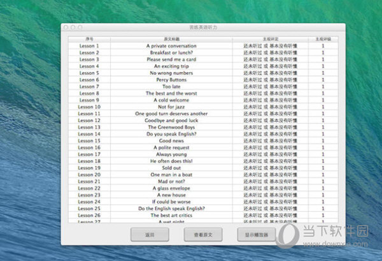
Task: Select "Percy Buttons" title
Action: [171, 80]
